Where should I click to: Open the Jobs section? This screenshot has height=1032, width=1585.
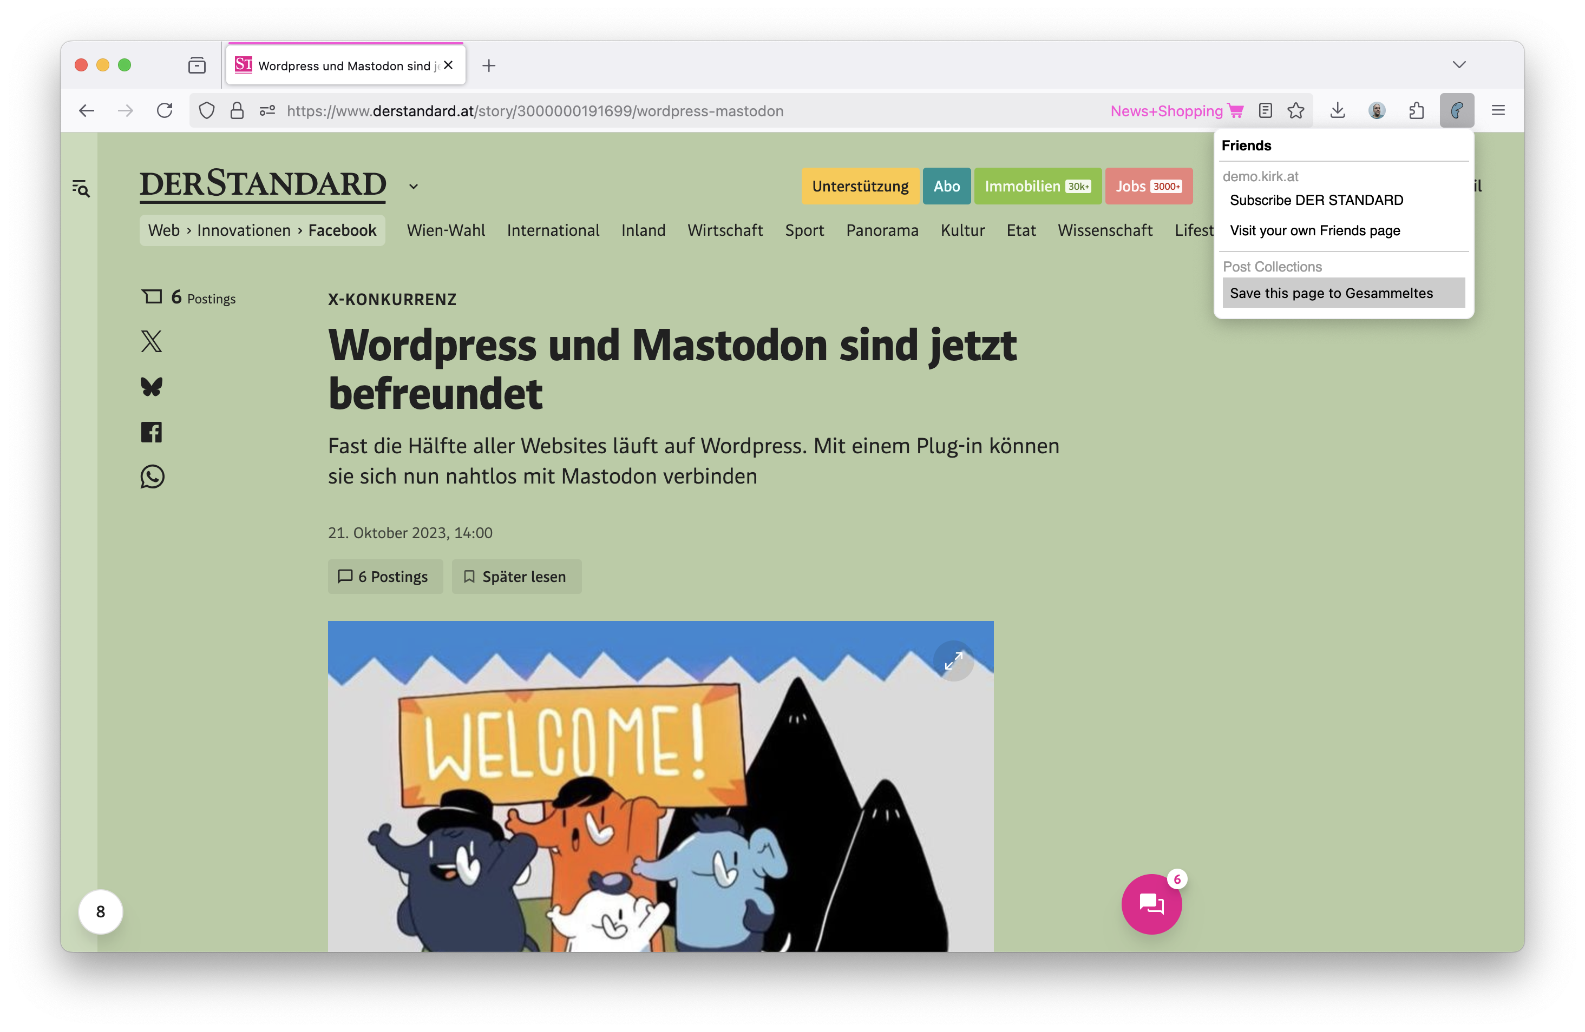click(x=1149, y=186)
